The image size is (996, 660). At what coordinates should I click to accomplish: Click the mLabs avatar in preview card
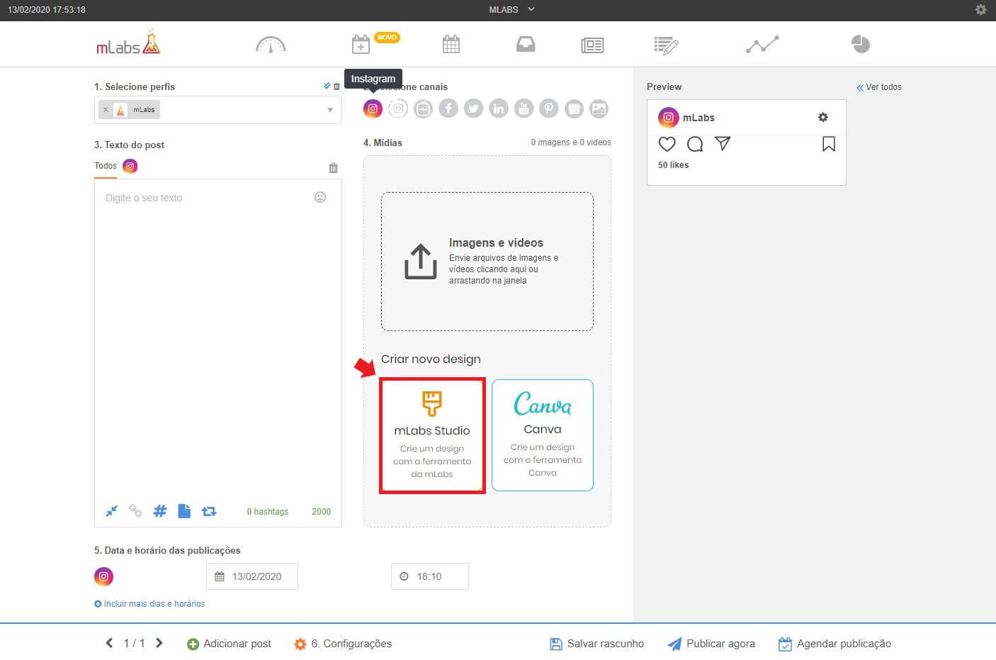point(668,118)
